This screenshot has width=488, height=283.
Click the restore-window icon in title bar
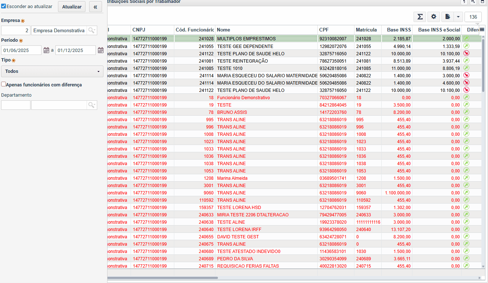coord(473,2)
